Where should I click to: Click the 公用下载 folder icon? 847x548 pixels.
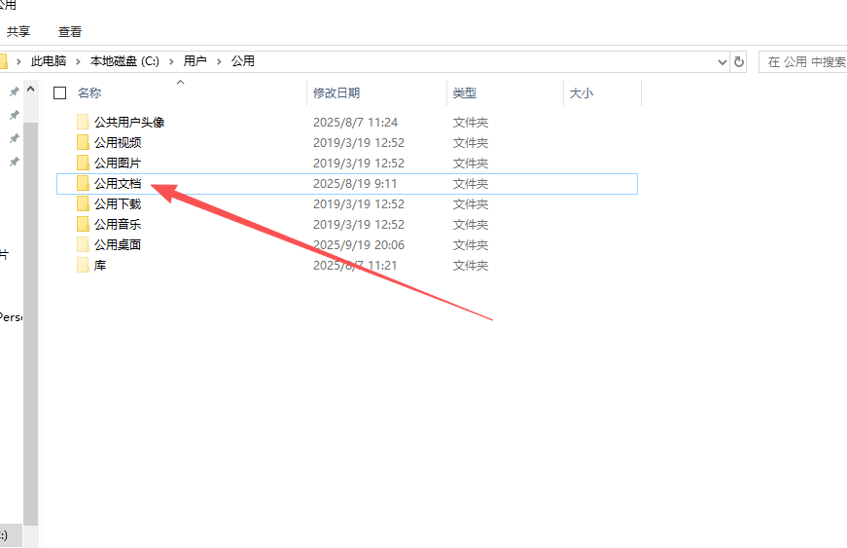[83, 204]
